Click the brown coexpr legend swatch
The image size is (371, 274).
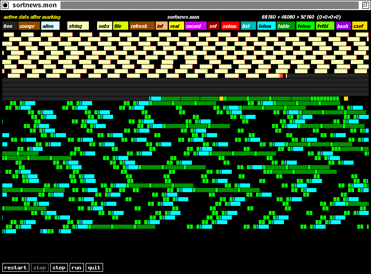coord(29,26)
